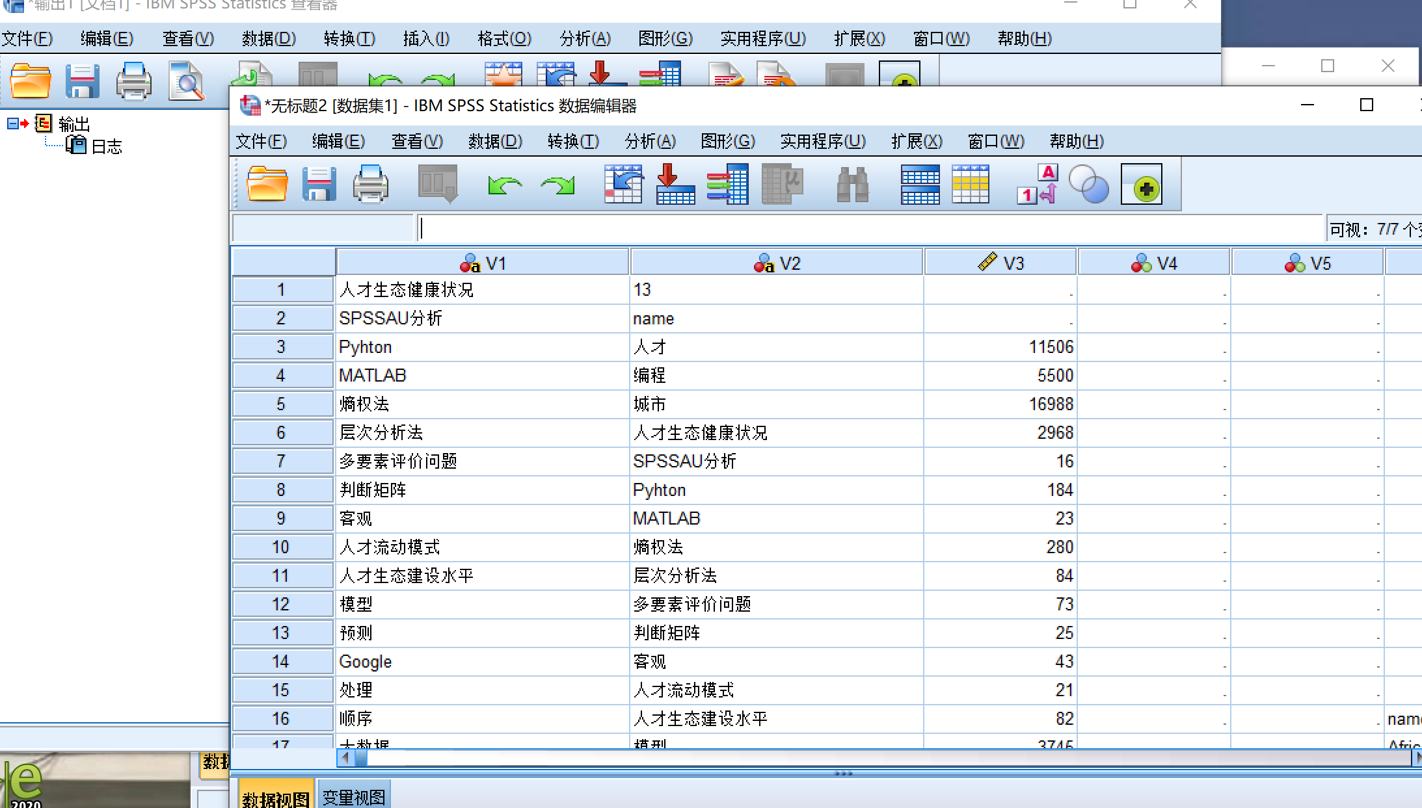Screen dimensions: 1422x808
Task: Open the 分析(A) menu
Action: (649, 141)
